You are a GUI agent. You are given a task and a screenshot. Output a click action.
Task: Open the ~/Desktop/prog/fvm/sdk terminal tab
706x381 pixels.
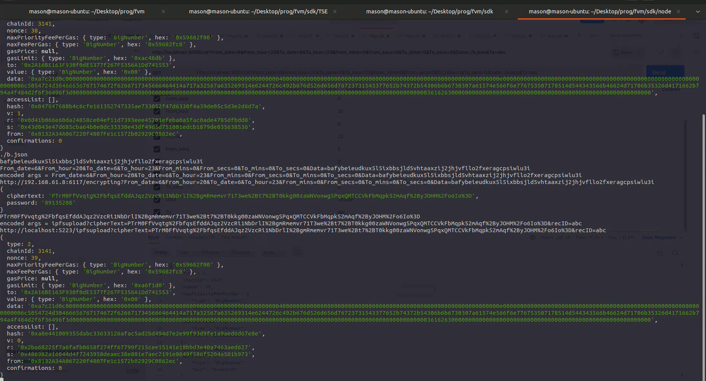click(430, 11)
